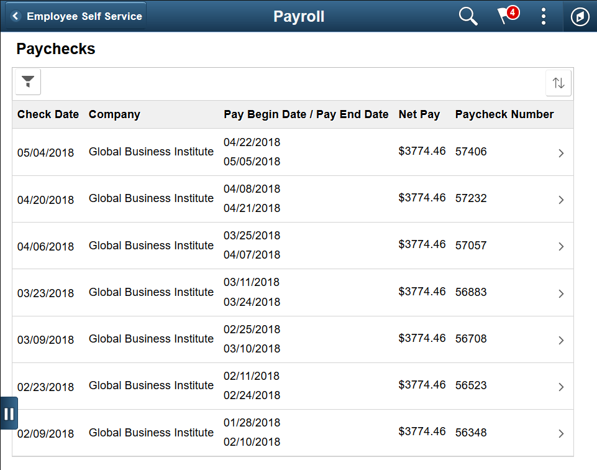Click the Paycheck Number column header
597x470 pixels.
504,114
